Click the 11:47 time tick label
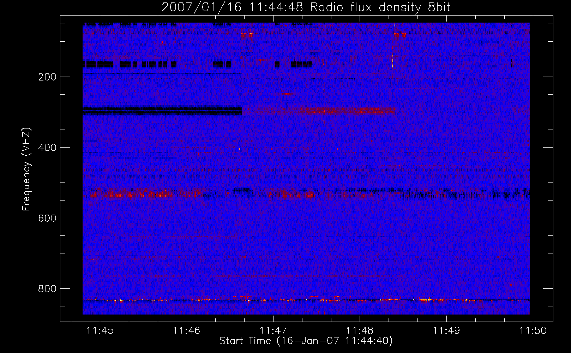This screenshot has width=571, height=353. [273, 330]
